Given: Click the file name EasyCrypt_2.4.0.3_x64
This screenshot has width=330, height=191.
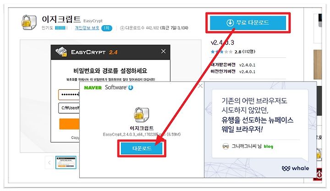Looking at the screenshot, I should click(x=142, y=134).
